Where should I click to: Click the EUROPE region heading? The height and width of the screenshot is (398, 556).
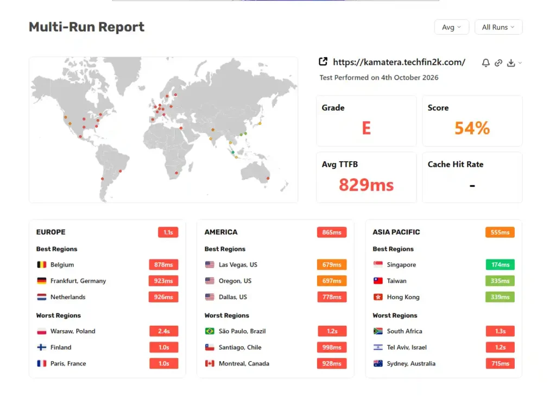point(50,232)
